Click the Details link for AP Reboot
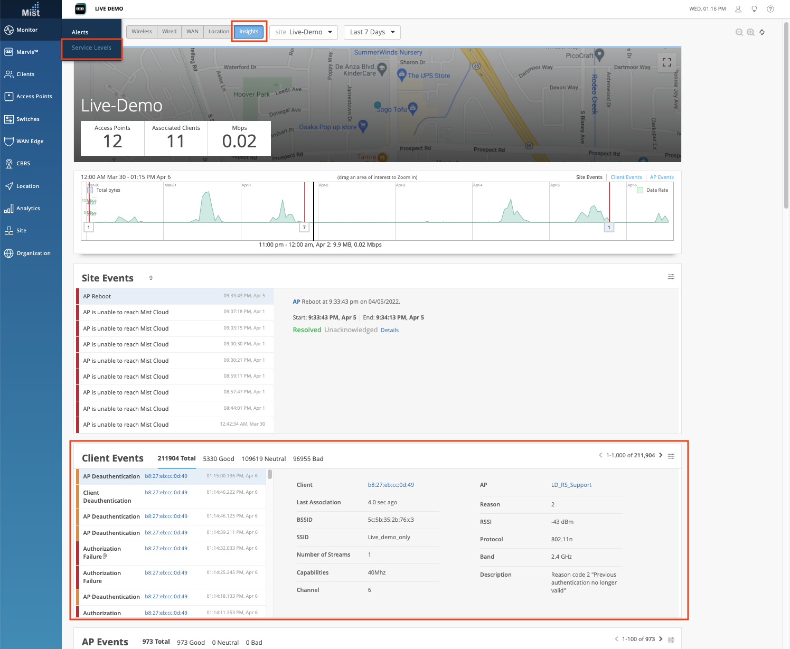 point(389,330)
